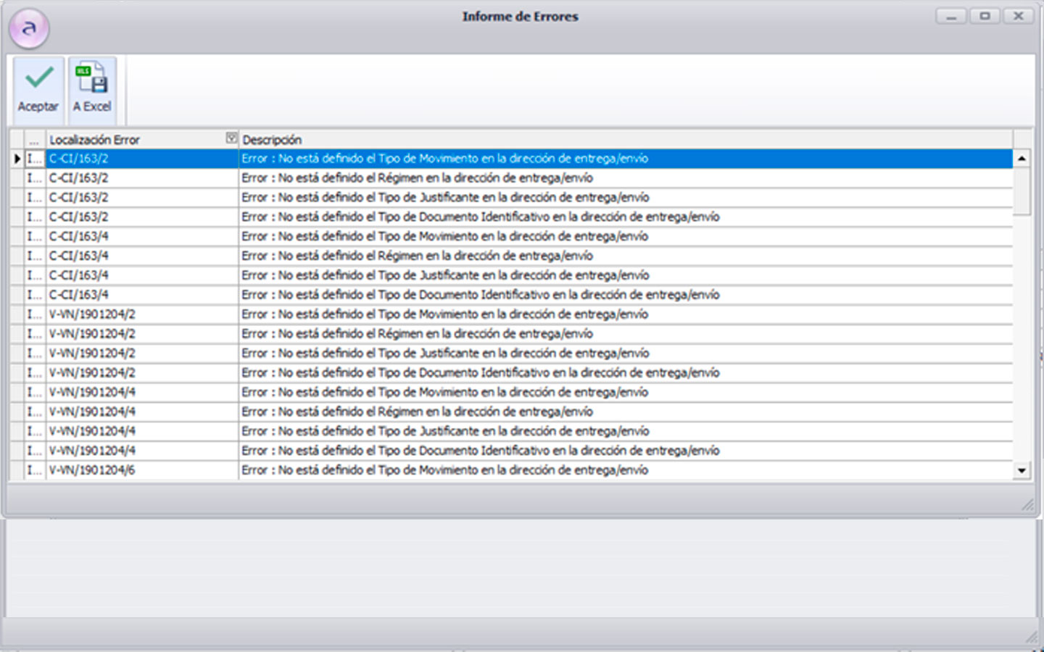Maximize the Informe de Errores window
The image size is (1044, 652).
tap(985, 16)
